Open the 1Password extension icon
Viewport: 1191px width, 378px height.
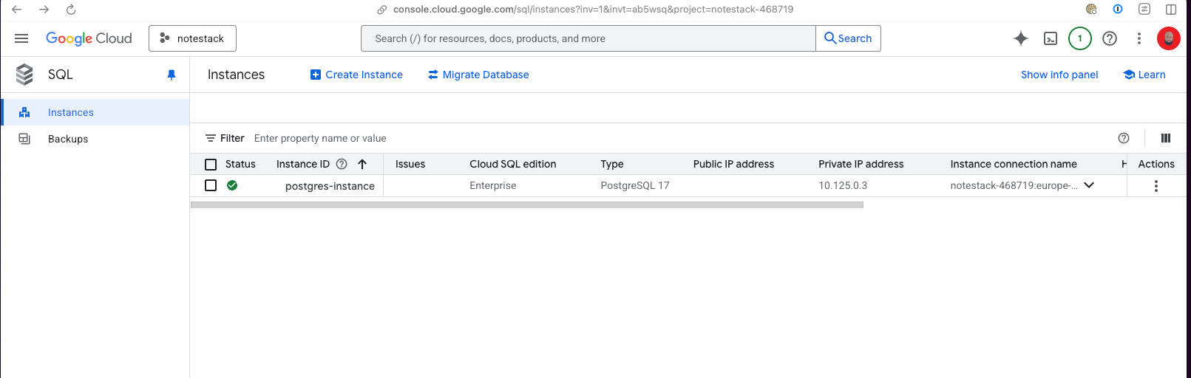(x=1118, y=9)
